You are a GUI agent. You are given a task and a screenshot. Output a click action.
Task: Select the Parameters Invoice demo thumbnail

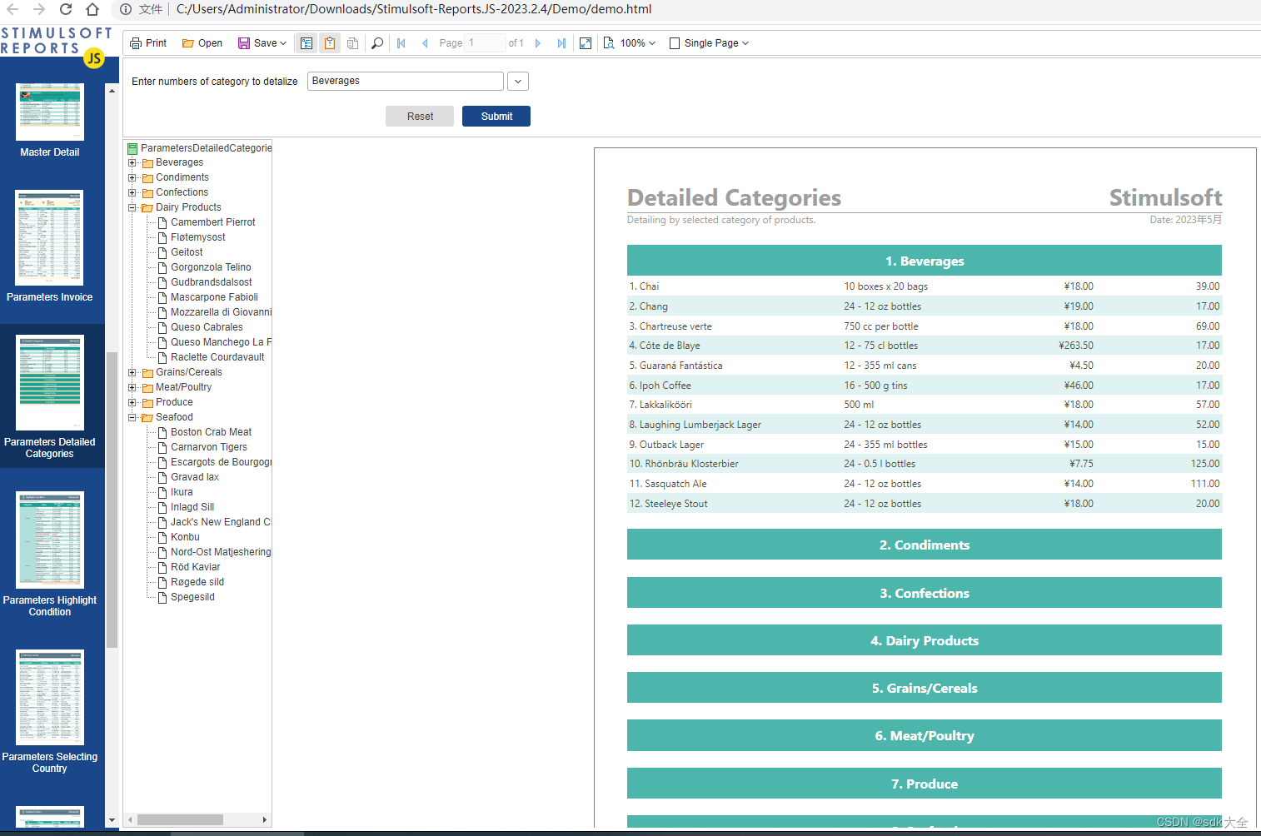click(x=49, y=238)
